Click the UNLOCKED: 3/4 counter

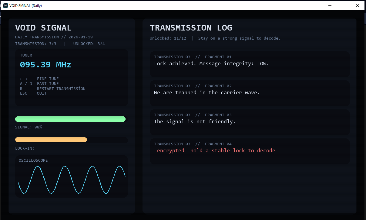pos(89,44)
